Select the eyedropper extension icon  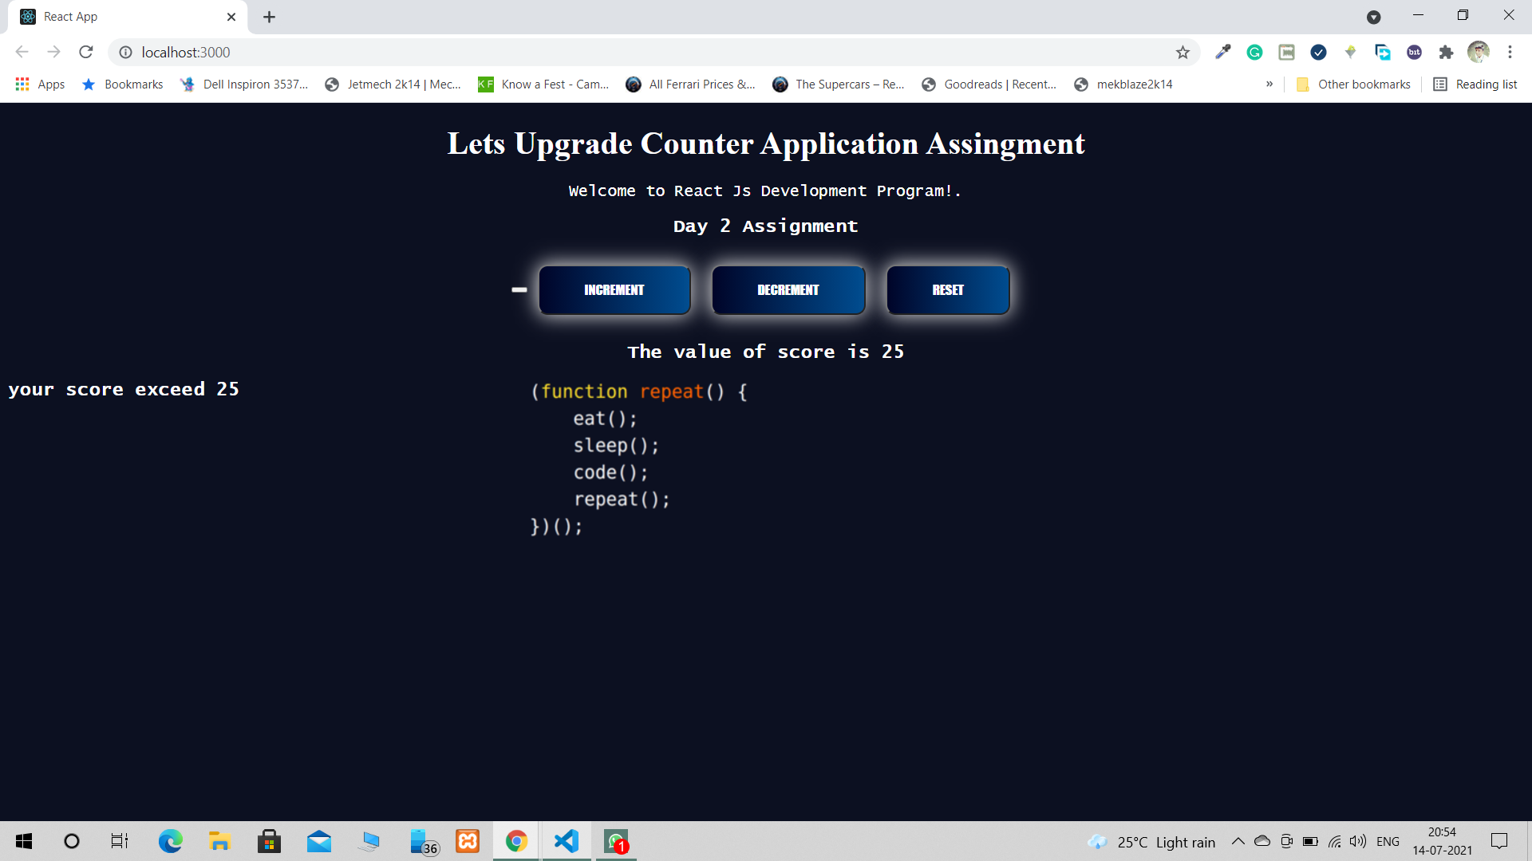1222,52
